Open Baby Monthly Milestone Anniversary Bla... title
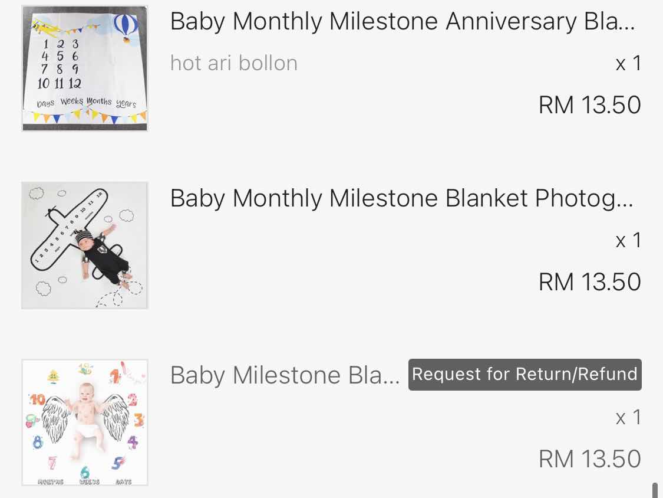 pos(402,21)
